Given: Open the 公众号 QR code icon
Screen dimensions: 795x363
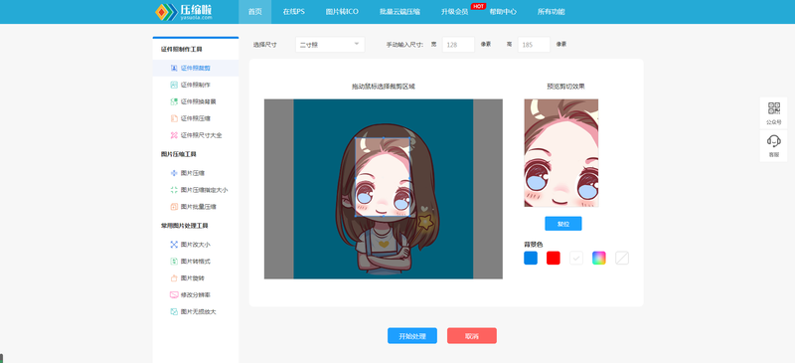Looking at the screenshot, I should [774, 108].
